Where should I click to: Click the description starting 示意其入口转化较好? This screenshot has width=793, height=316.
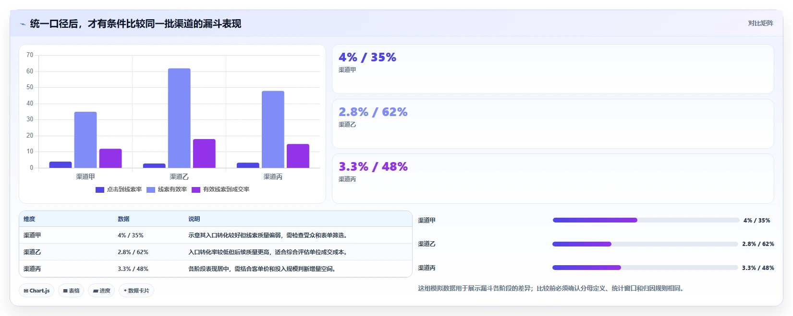(x=268, y=235)
